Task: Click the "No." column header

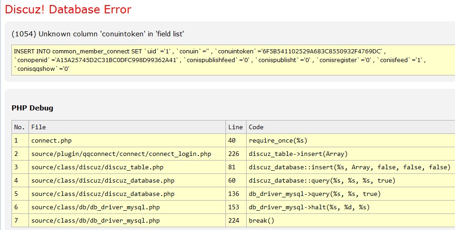Action: click(19, 127)
